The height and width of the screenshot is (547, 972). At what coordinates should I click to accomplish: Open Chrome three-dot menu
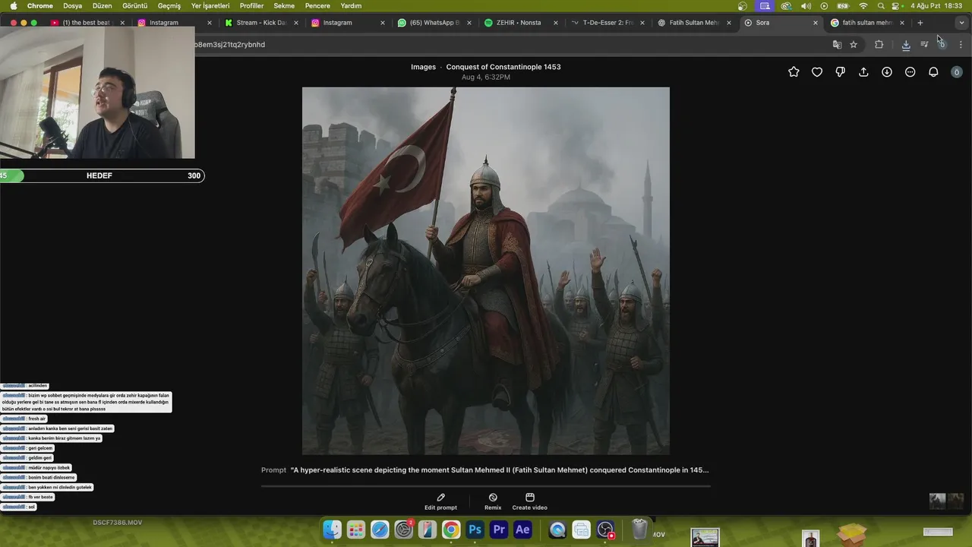[961, 45]
